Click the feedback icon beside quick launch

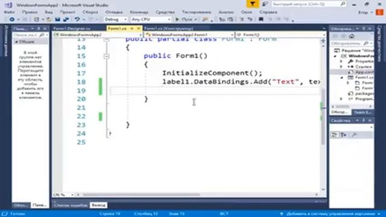tap(265, 4)
